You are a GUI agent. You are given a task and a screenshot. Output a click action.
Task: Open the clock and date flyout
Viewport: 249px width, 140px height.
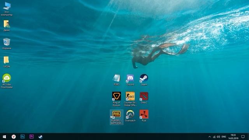233,136
